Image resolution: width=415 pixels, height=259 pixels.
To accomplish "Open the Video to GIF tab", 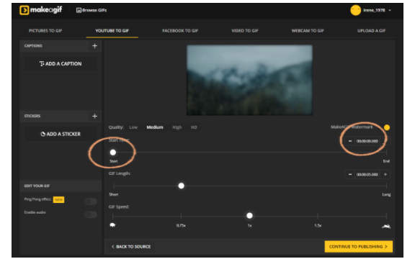I will 245,31.
